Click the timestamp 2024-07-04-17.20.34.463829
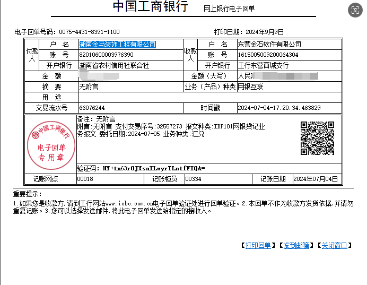 pos(279,108)
